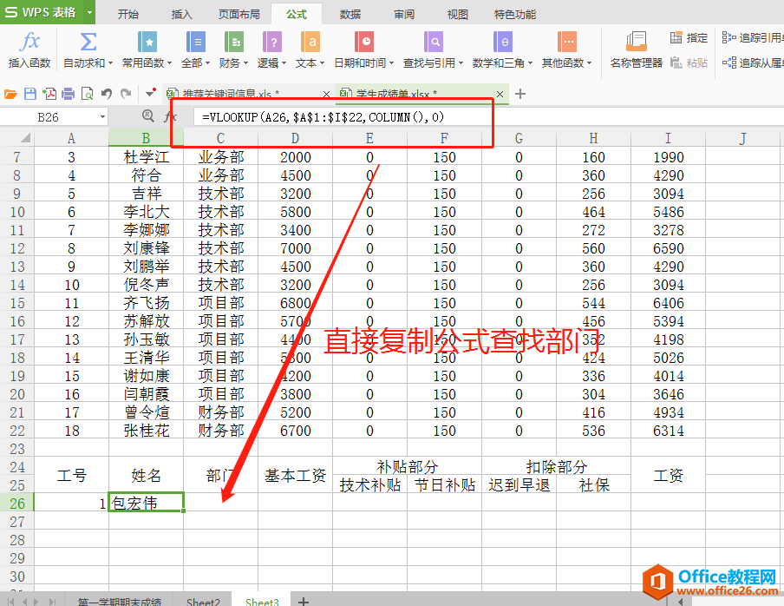Expand the 财务 dropdown arrow
The width and height of the screenshot is (784, 606).
(x=245, y=63)
